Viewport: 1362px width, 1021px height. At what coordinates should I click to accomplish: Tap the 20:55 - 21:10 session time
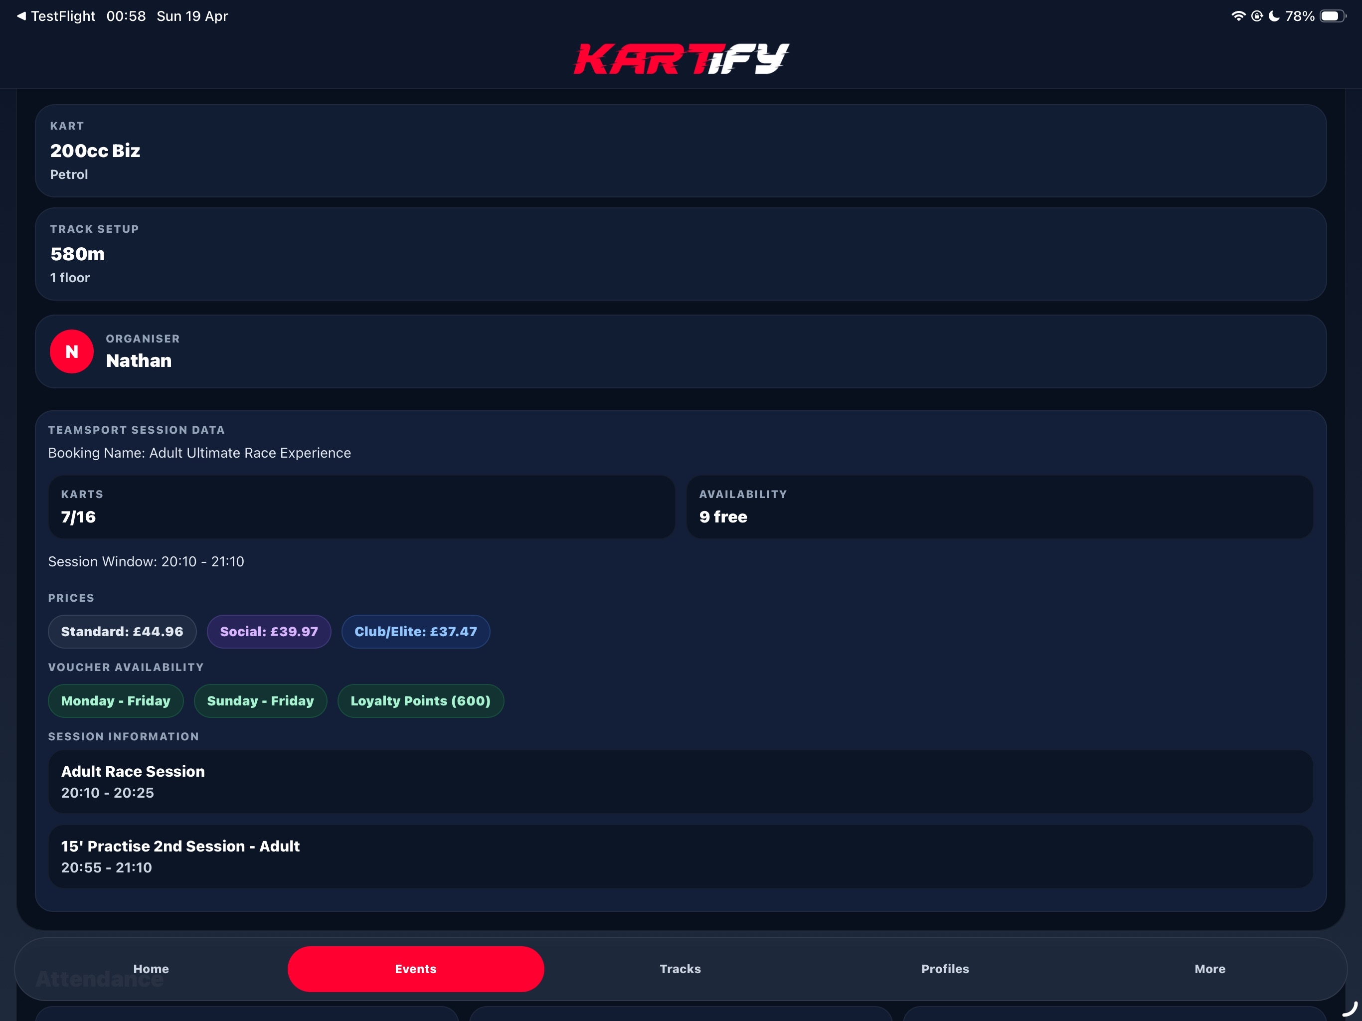[107, 867]
